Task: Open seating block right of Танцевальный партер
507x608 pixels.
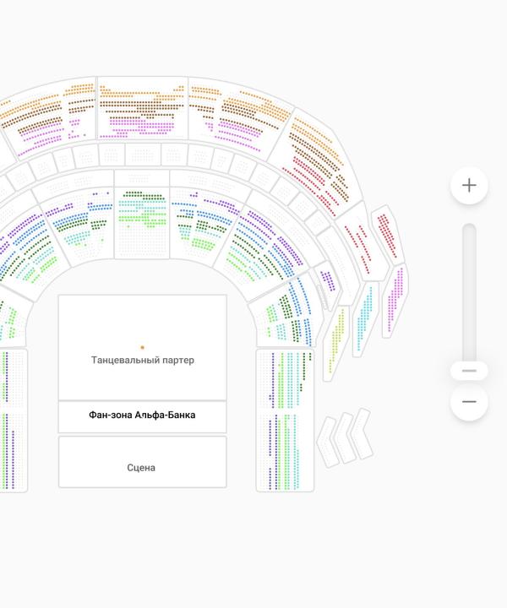Action: (285, 378)
